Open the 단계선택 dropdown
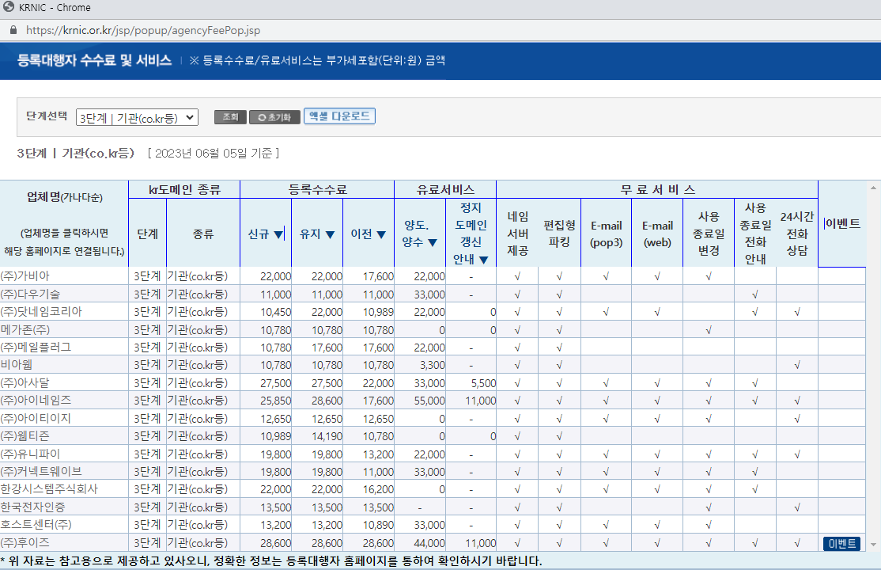This screenshot has width=881, height=570. click(x=137, y=117)
